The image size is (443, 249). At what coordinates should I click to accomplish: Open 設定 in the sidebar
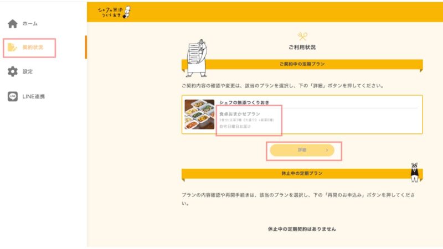(x=27, y=72)
